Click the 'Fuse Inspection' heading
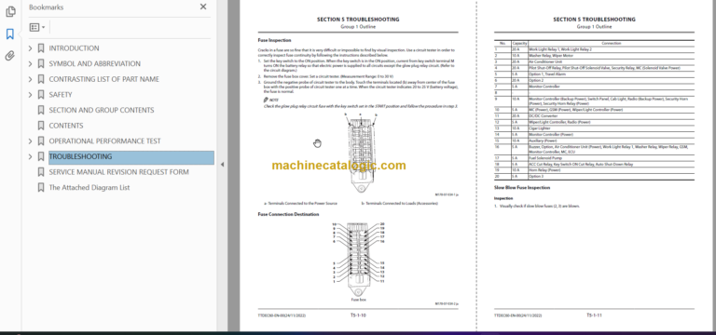 [274, 41]
